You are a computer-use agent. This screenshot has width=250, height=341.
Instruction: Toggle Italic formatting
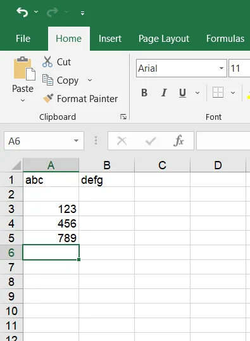[164, 93]
